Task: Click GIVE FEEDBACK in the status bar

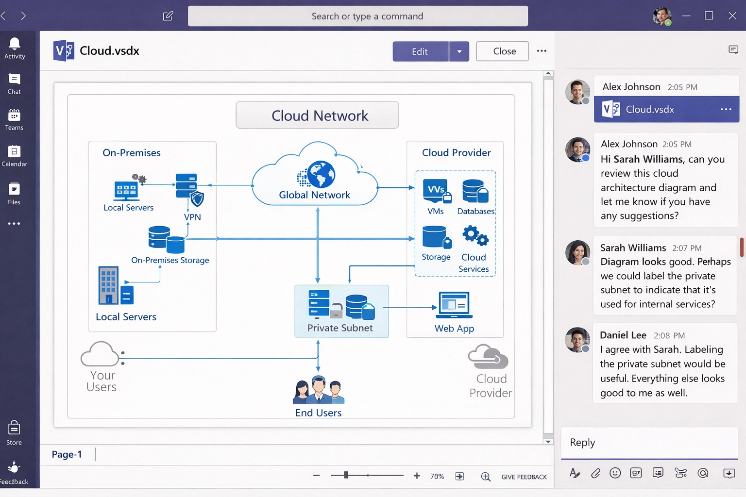Action: pyautogui.click(x=524, y=477)
